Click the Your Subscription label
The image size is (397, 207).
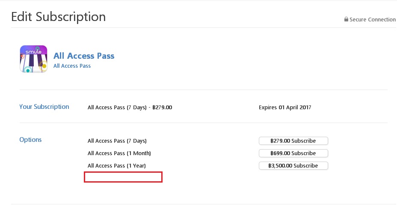click(44, 107)
